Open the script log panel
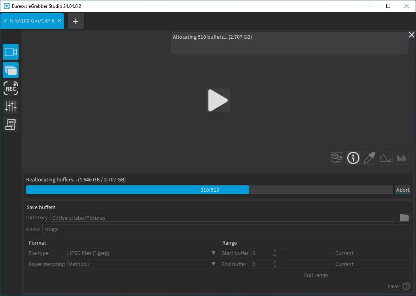The width and height of the screenshot is (416, 296). (10, 124)
